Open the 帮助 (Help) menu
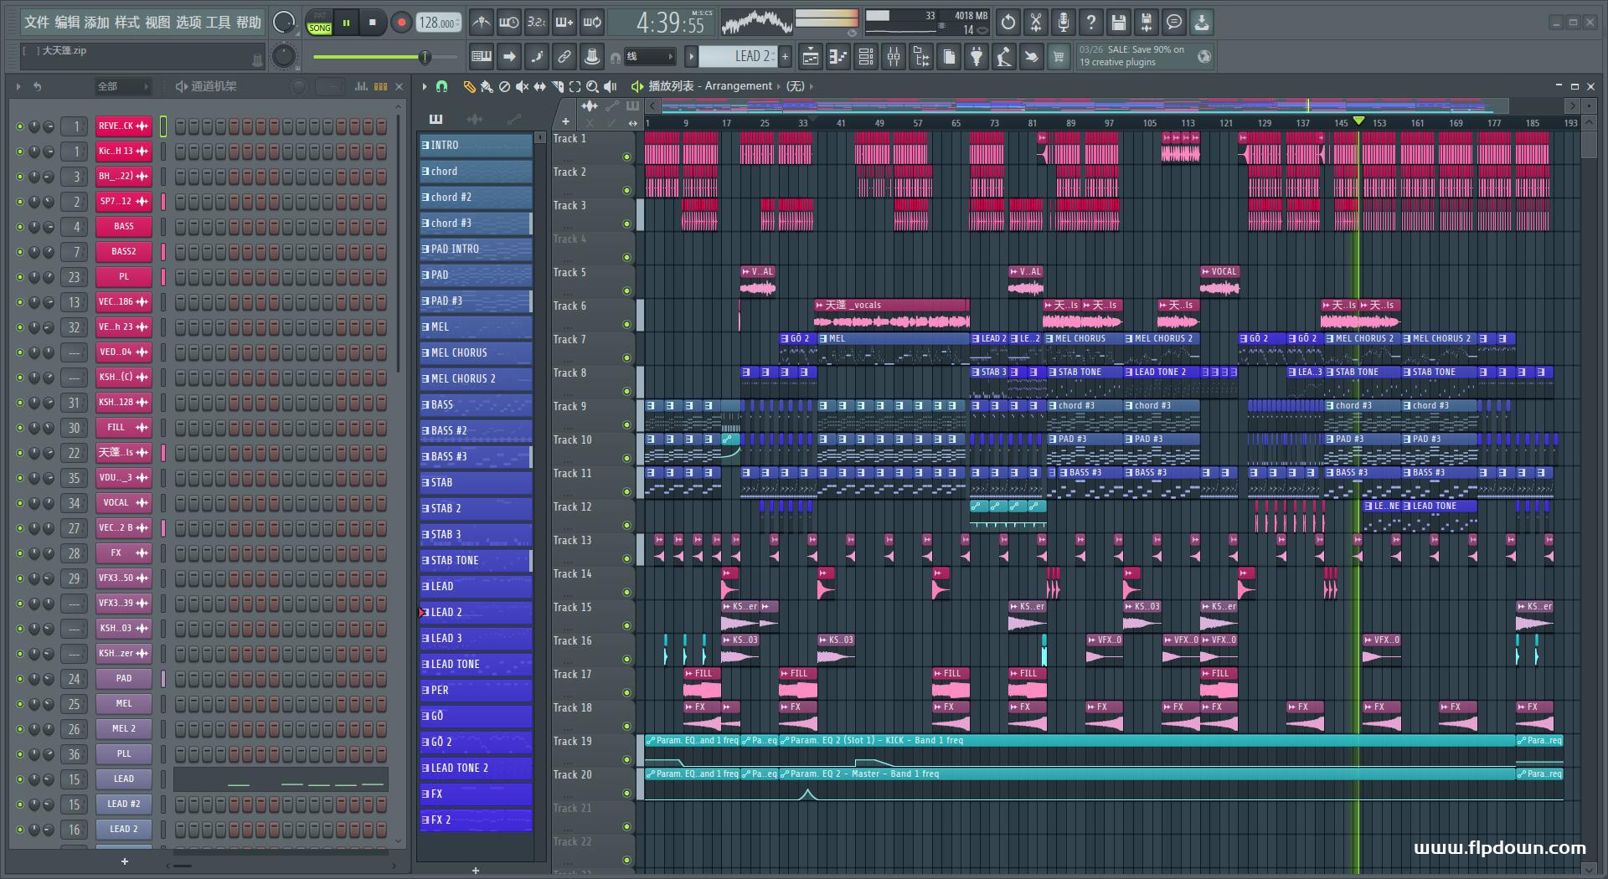Image resolution: width=1608 pixels, height=879 pixels. [x=248, y=23]
